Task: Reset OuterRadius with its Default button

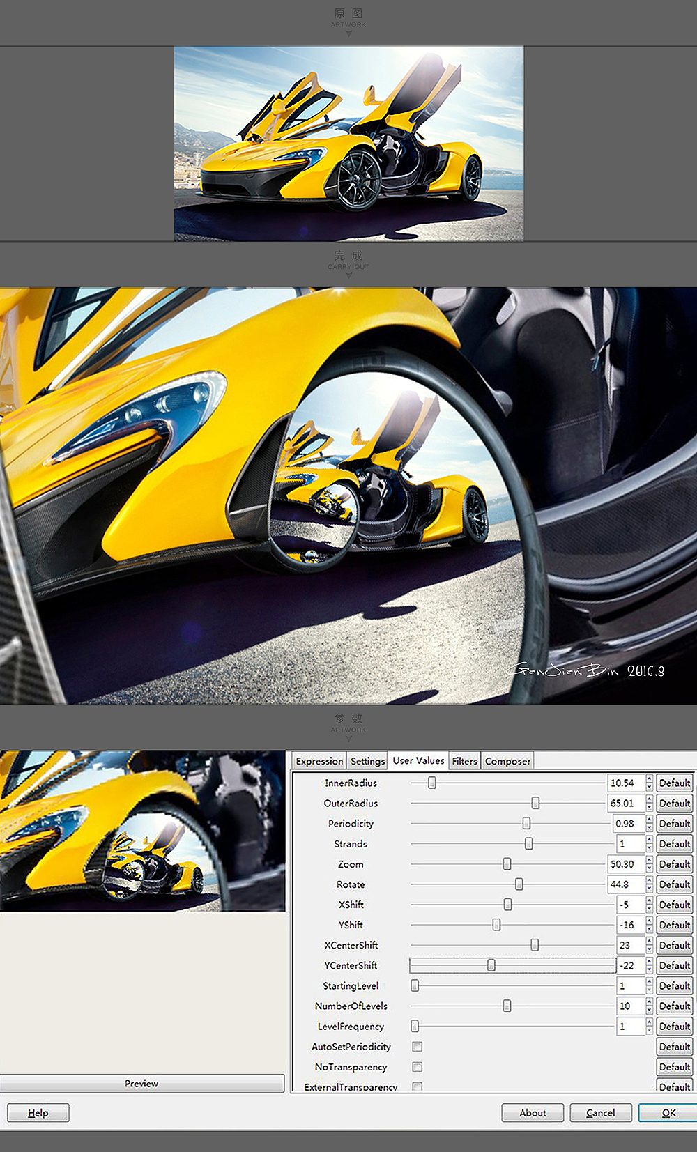Action: pyautogui.click(x=675, y=804)
